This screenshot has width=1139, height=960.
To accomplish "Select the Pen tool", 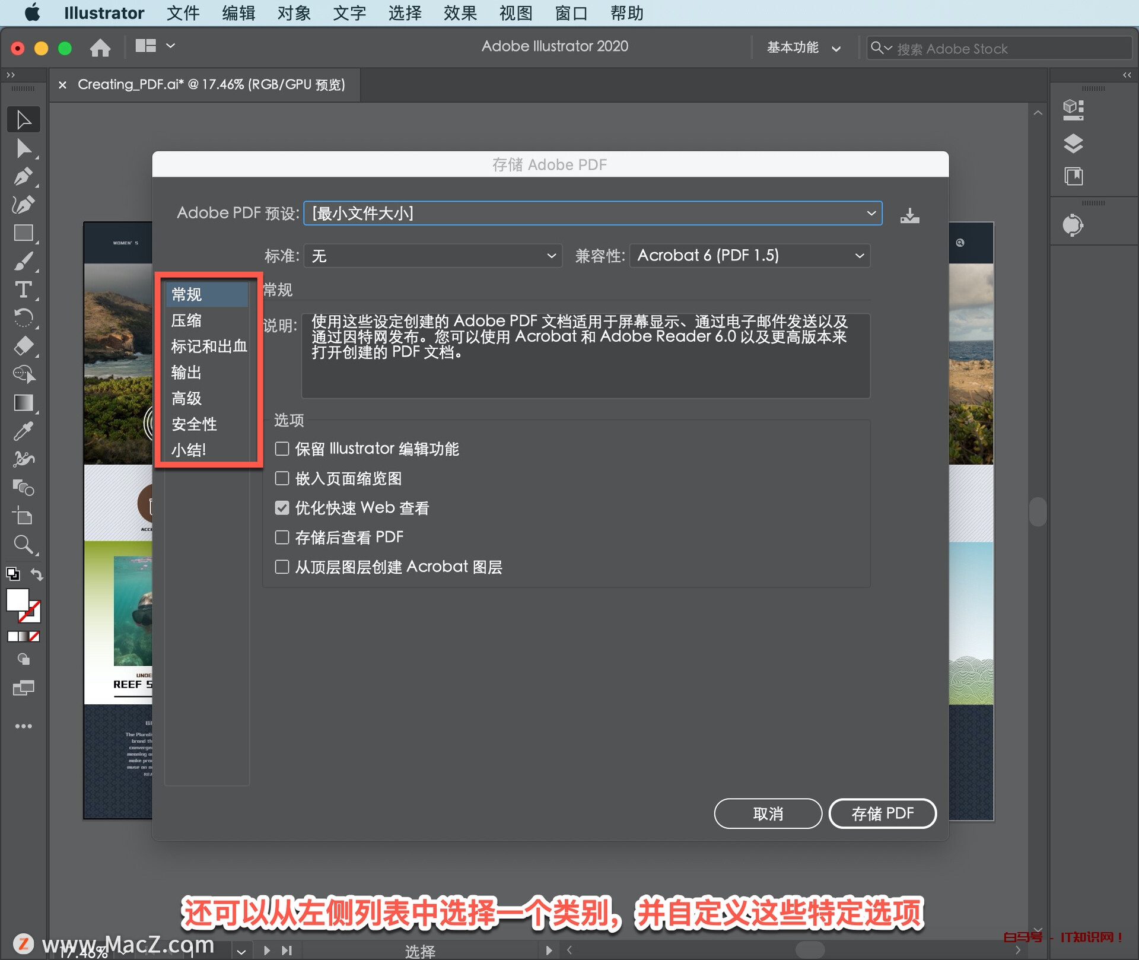I will 24,176.
